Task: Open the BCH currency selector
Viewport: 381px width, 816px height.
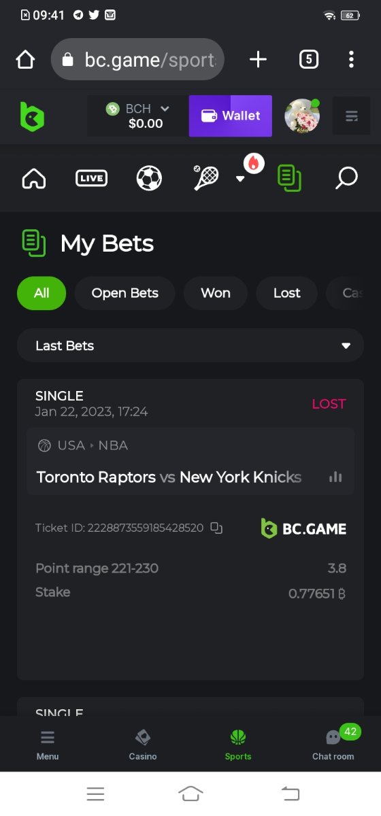Action: click(x=137, y=116)
